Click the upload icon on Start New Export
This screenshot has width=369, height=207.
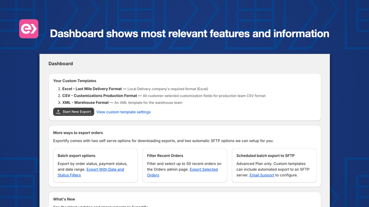pyautogui.click(x=58, y=112)
